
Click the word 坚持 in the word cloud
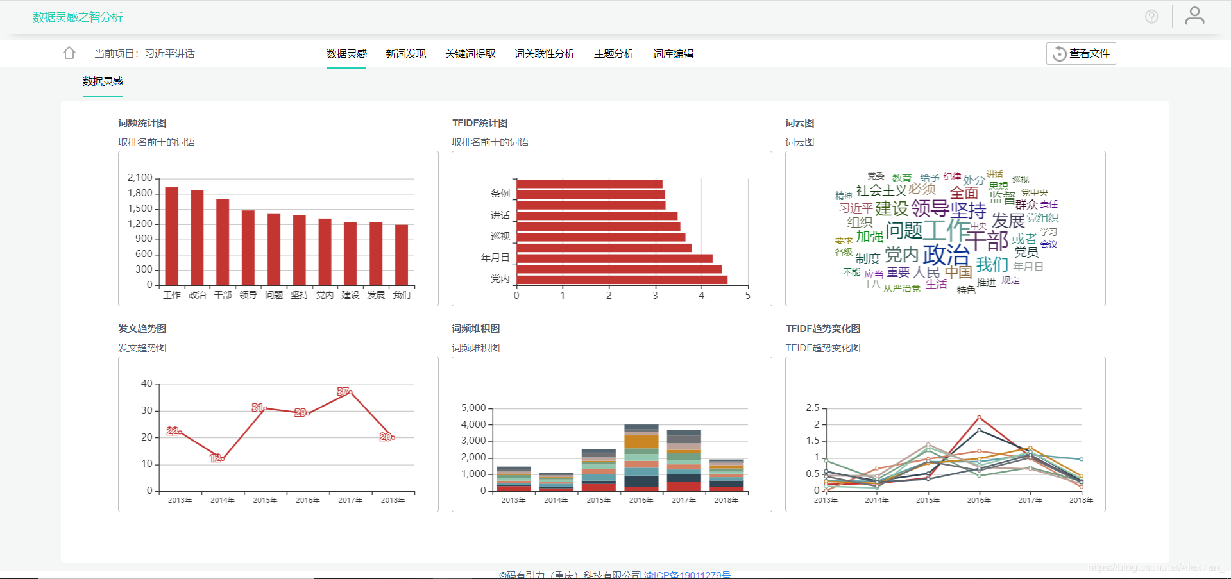click(968, 210)
